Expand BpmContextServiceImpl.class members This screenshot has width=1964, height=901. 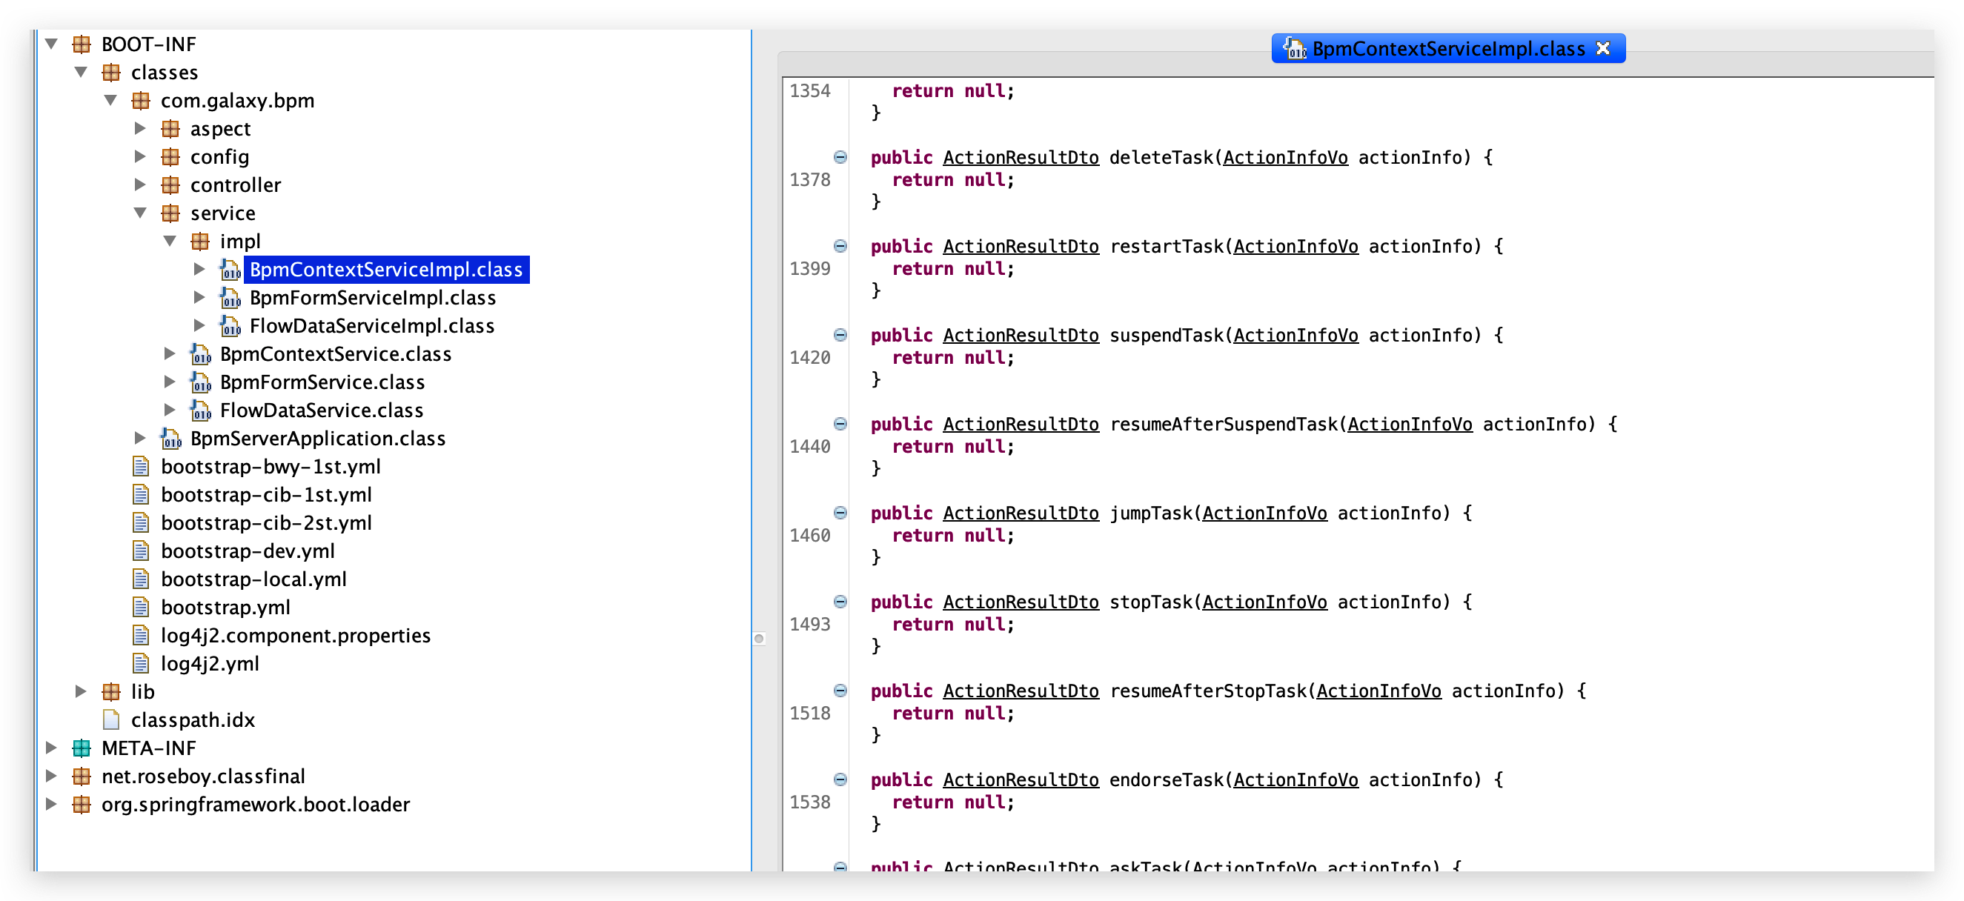point(200,270)
